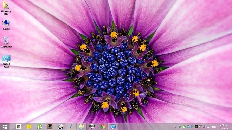Screen dimensions: 232x130
Task: Click the blue butterfly tray icon
Action: coord(188,127)
